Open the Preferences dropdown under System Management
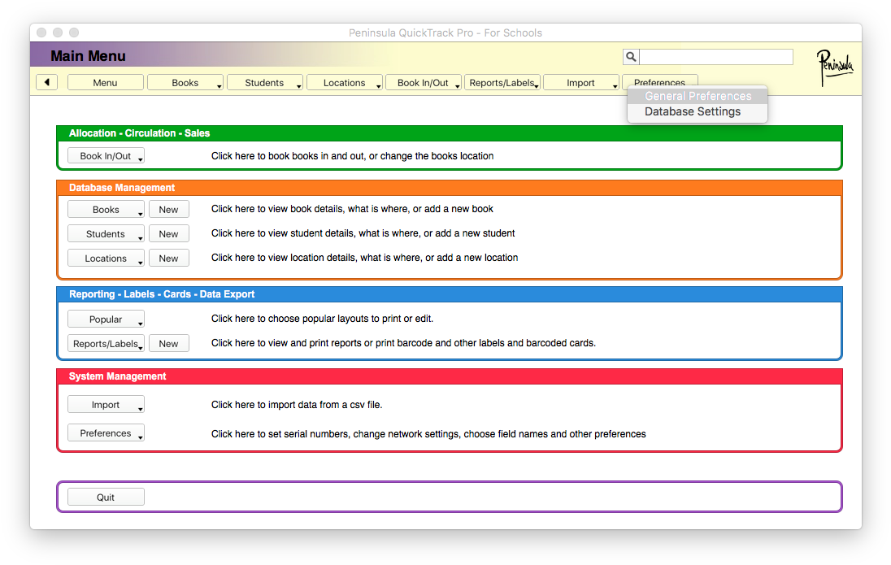Image resolution: width=891 pixels, height=565 pixels. pyautogui.click(x=106, y=433)
